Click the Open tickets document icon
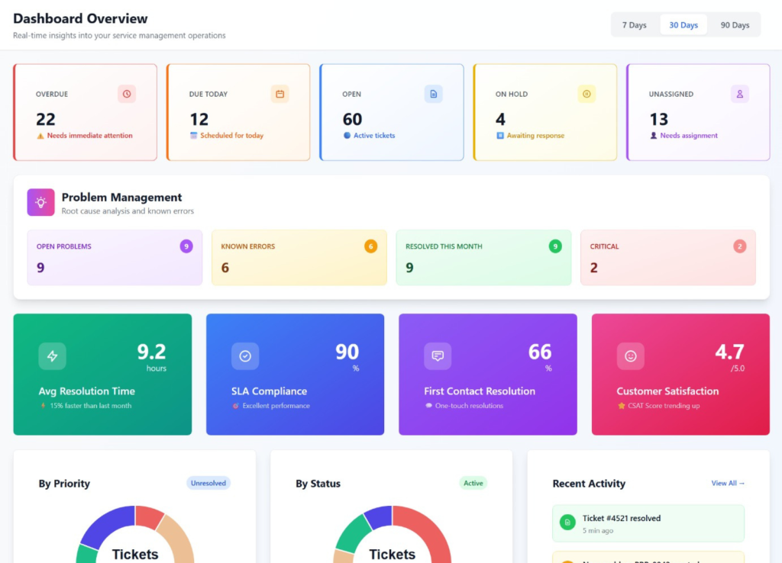This screenshot has width=782, height=563. (x=433, y=94)
